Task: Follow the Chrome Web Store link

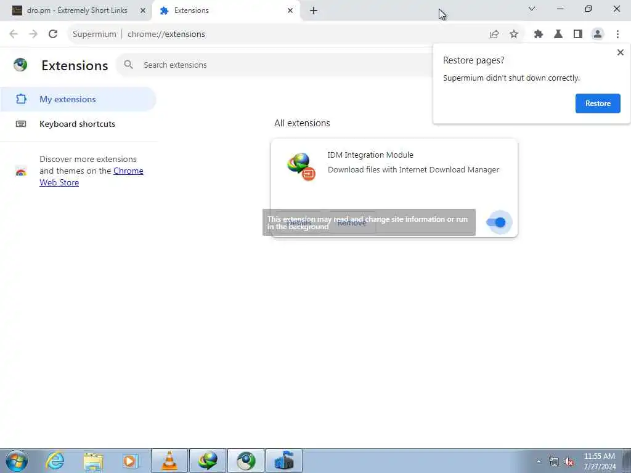Action: (x=91, y=177)
